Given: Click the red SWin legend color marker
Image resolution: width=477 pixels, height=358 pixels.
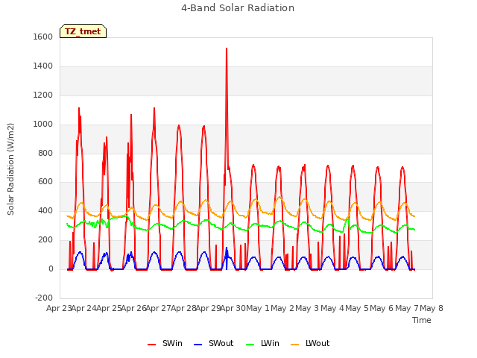Looking at the screenshot, I should 151,345.
